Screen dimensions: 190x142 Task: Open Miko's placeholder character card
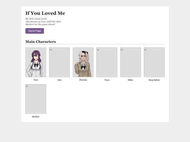click(x=131, y=62)
